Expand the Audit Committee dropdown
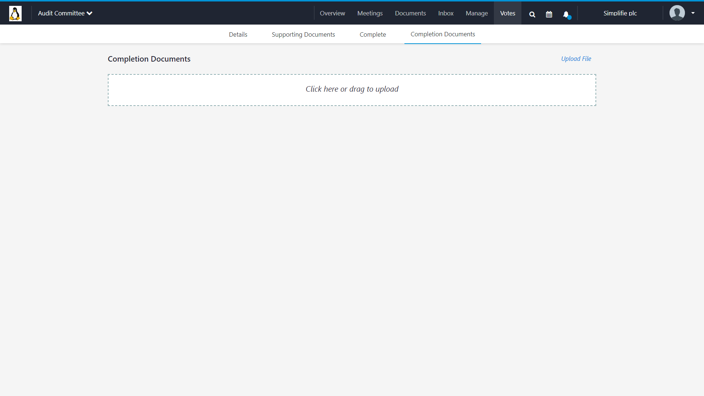This screenshot has width=704, height=396. [x=65, y=13]
